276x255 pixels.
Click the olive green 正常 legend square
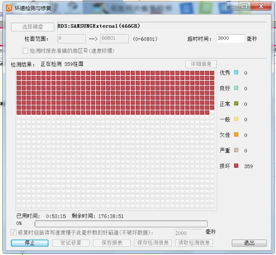click(x=236, y=104)
